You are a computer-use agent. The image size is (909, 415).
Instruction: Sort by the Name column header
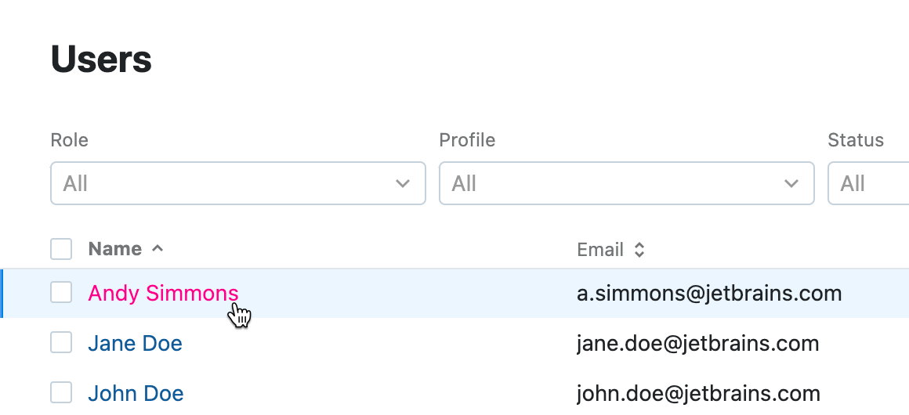tap(115, 249)
